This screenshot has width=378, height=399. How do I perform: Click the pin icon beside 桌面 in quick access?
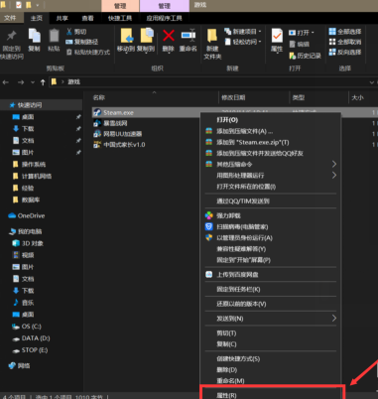pyautogui.click(x=78, y=117)
